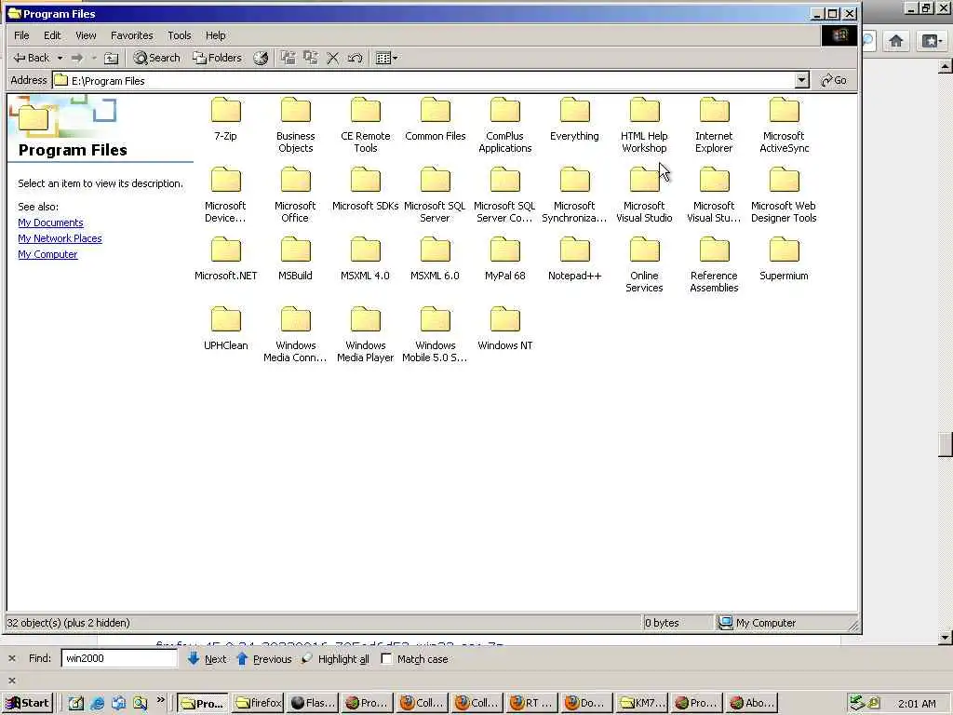This screenshot has width=953, height=715.
Task: Follow the My Documents link
Action: pyautogui.click(x=50, y=223)
